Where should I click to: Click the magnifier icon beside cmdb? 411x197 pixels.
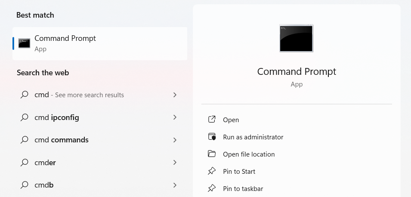[25, 185]
